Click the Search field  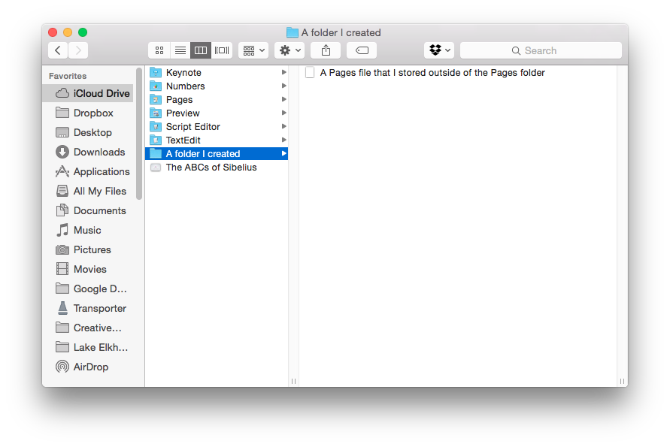pos(541,50)
